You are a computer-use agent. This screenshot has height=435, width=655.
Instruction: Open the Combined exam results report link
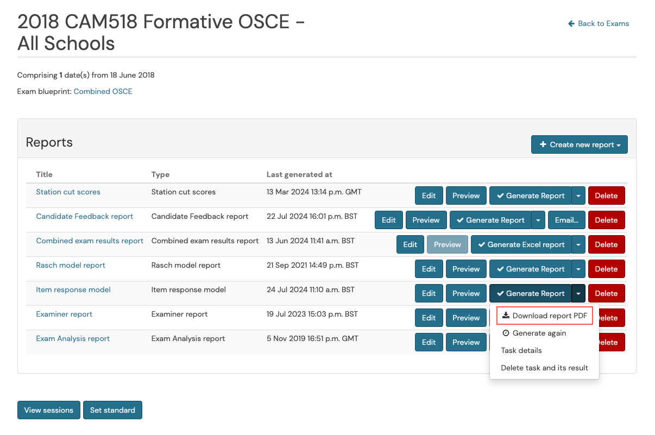[x=90, y=241]
